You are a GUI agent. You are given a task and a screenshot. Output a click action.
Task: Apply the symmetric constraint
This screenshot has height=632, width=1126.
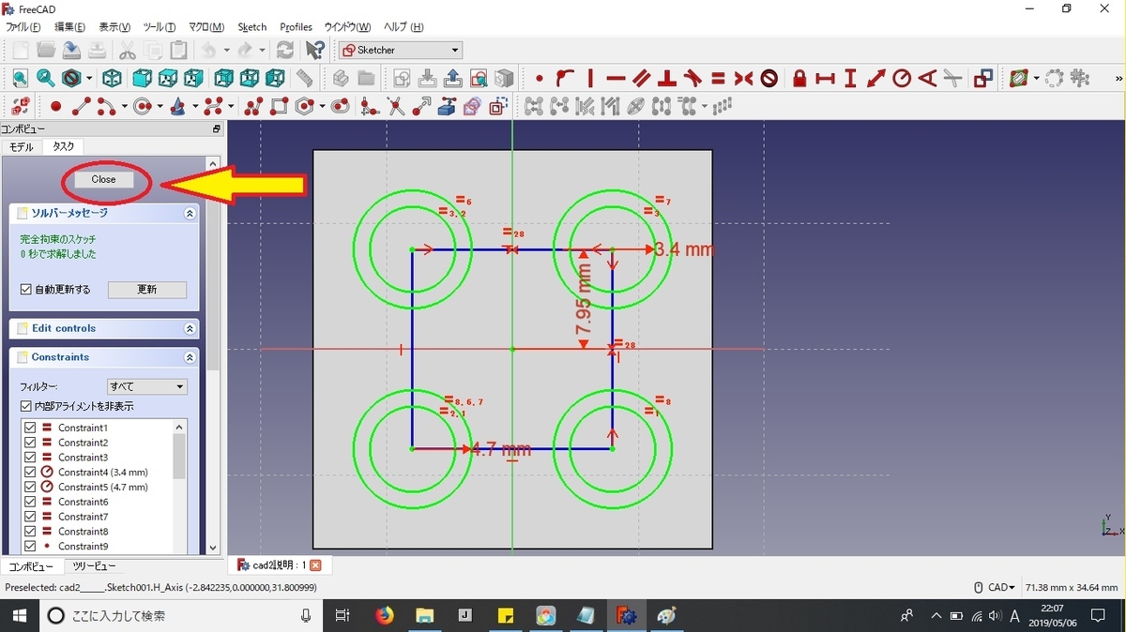click(743, 79)
